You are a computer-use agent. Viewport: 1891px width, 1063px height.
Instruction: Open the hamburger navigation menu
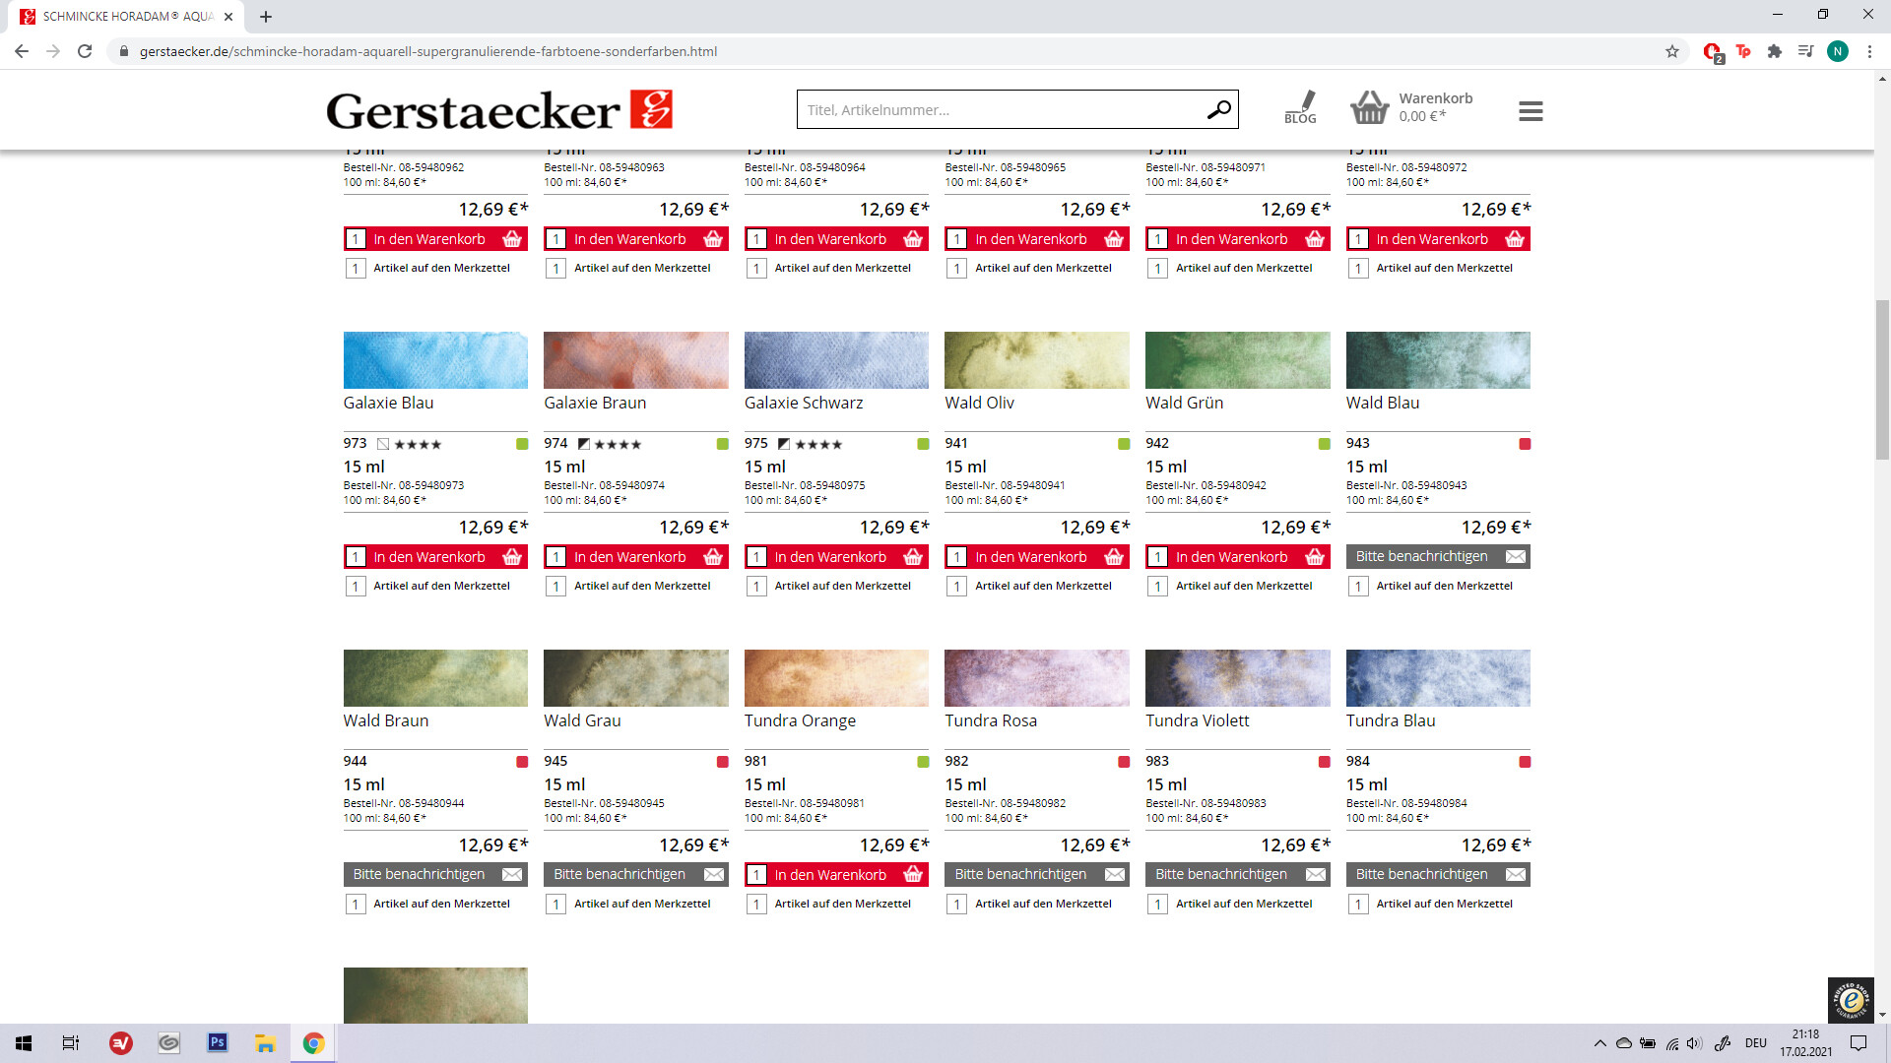click(1531, 111)
